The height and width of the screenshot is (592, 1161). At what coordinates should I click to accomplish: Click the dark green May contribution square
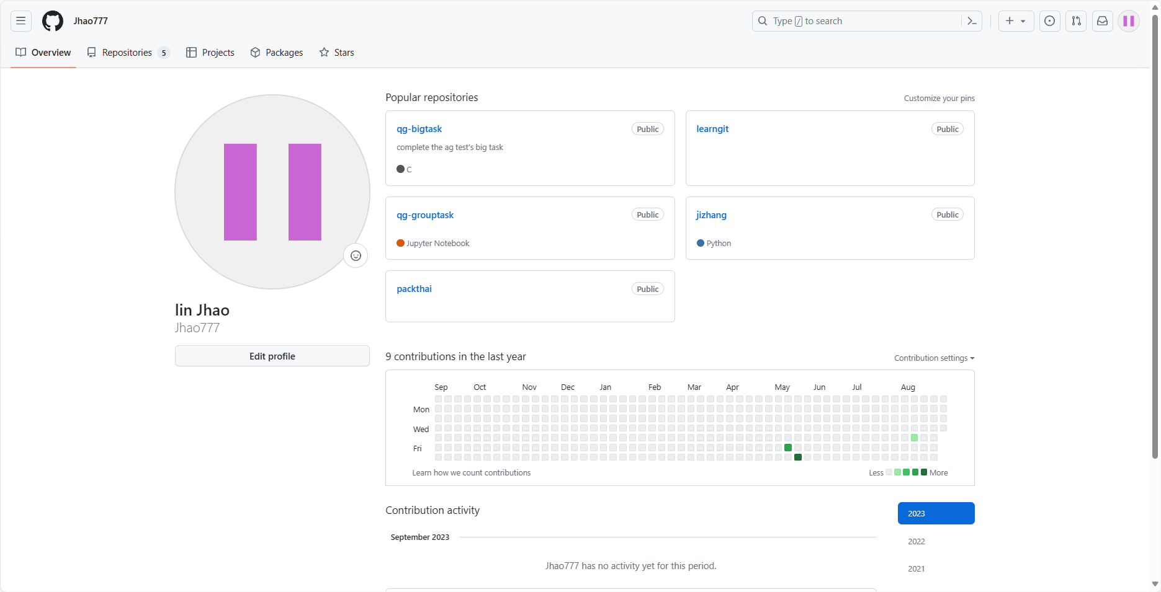point(798,457)
